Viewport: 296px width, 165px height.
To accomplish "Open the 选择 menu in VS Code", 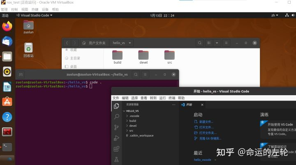I will (134, 98).
